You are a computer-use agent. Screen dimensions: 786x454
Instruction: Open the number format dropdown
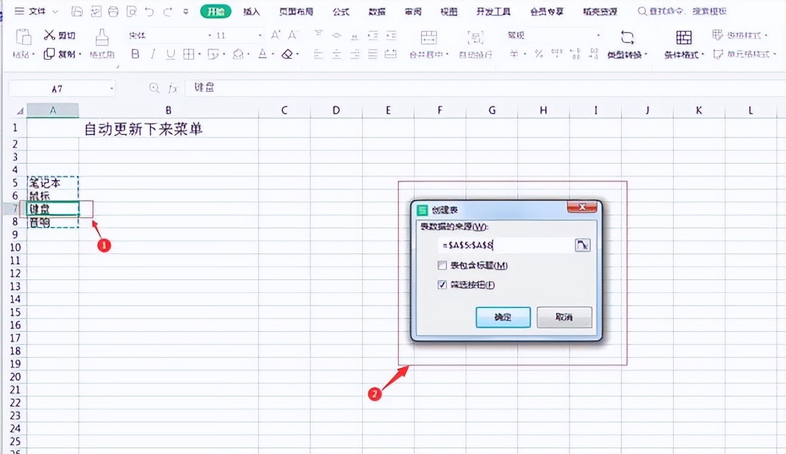click(x=598, y=36)
